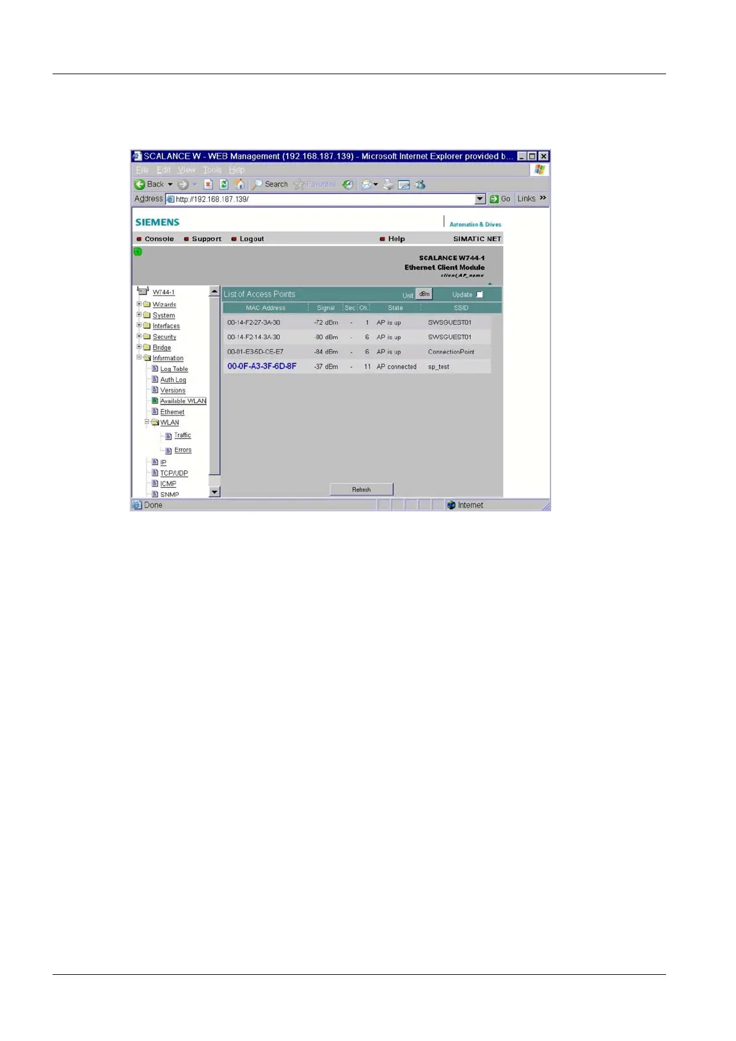The image size is (736, 1041).
Task: Select the ConnectionPoint SSID cell
Action: (451, 352)
